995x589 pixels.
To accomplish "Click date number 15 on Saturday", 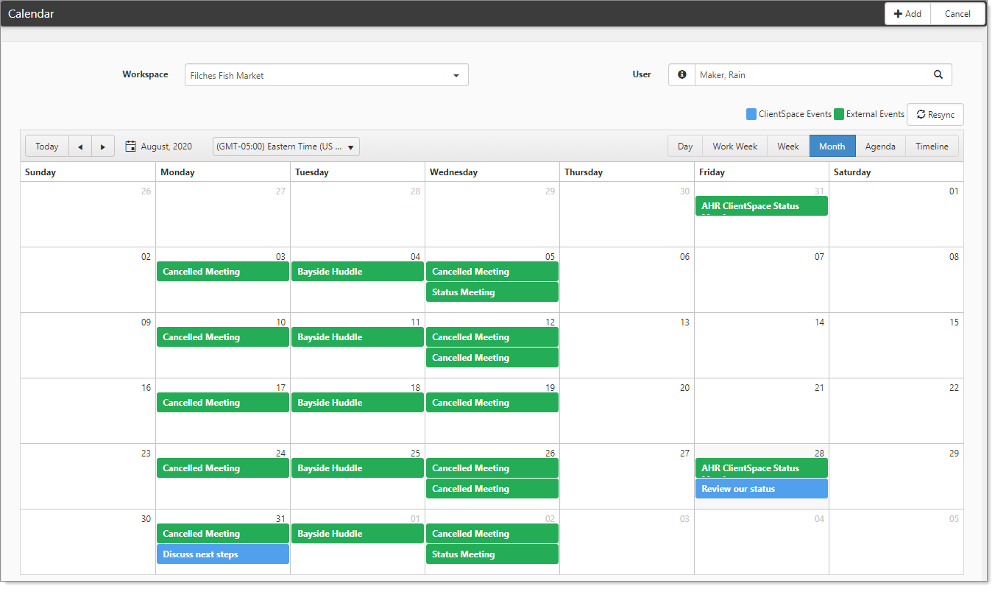I will [954, 322].
